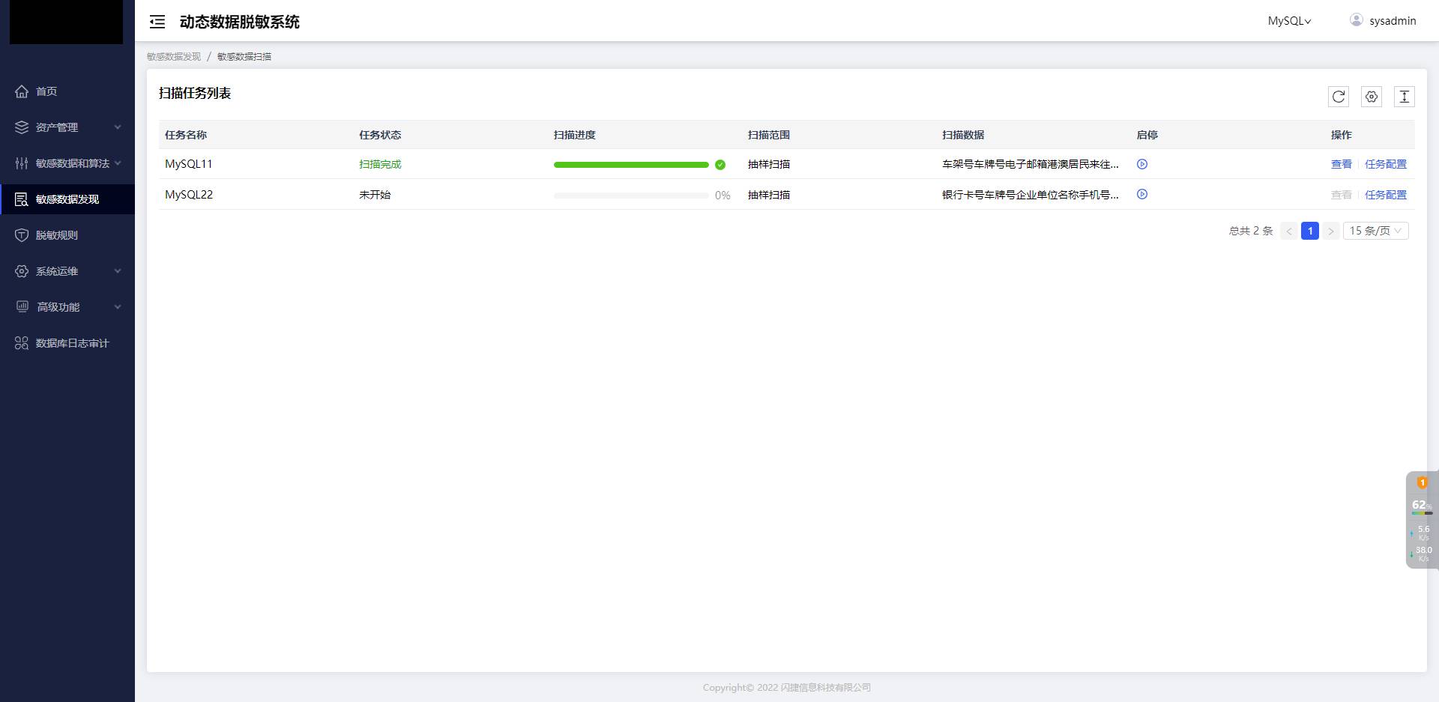
Task: Click the 扫描完成 status text
Action: point(380,164)
